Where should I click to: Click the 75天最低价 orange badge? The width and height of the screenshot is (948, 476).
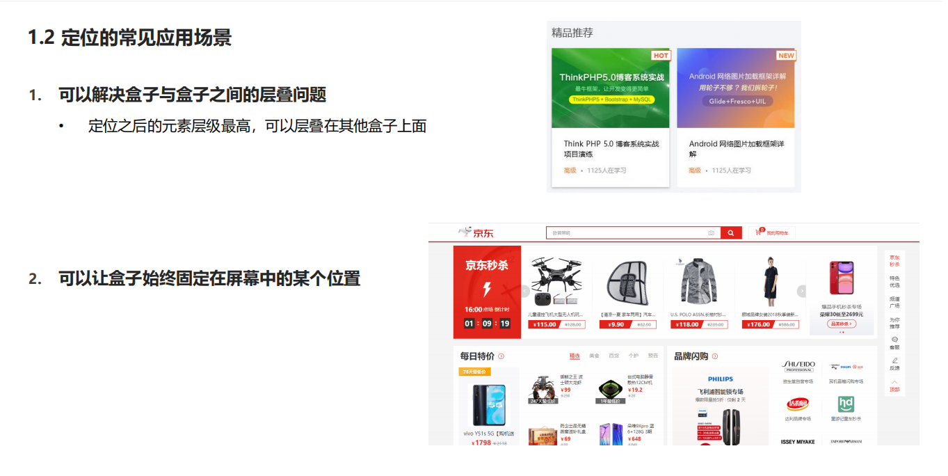tap(475, 372)
